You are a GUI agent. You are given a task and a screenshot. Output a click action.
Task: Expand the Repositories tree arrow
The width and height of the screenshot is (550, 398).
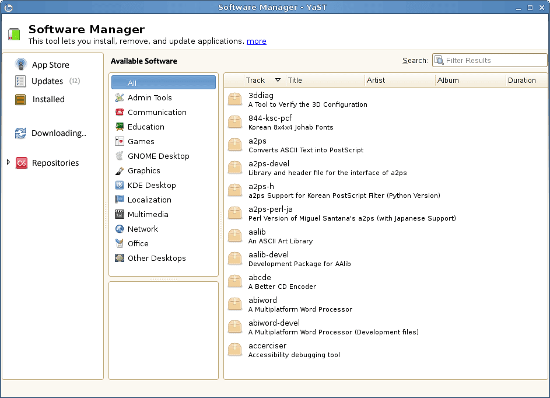[8, 162]
